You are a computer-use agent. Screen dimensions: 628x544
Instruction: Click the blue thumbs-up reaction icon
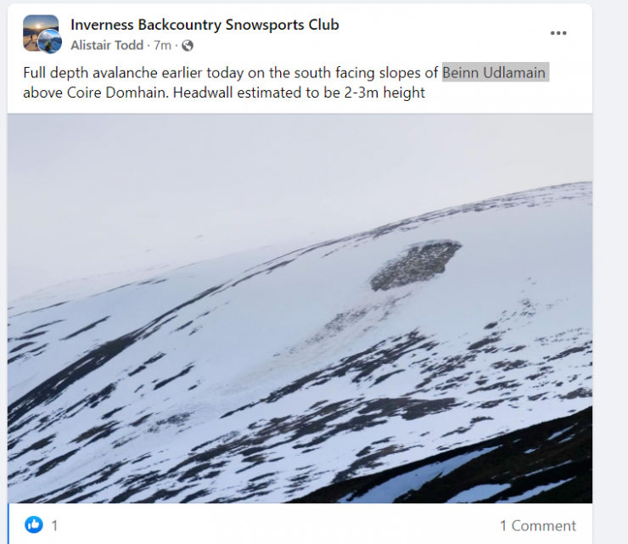coord(34,524)
